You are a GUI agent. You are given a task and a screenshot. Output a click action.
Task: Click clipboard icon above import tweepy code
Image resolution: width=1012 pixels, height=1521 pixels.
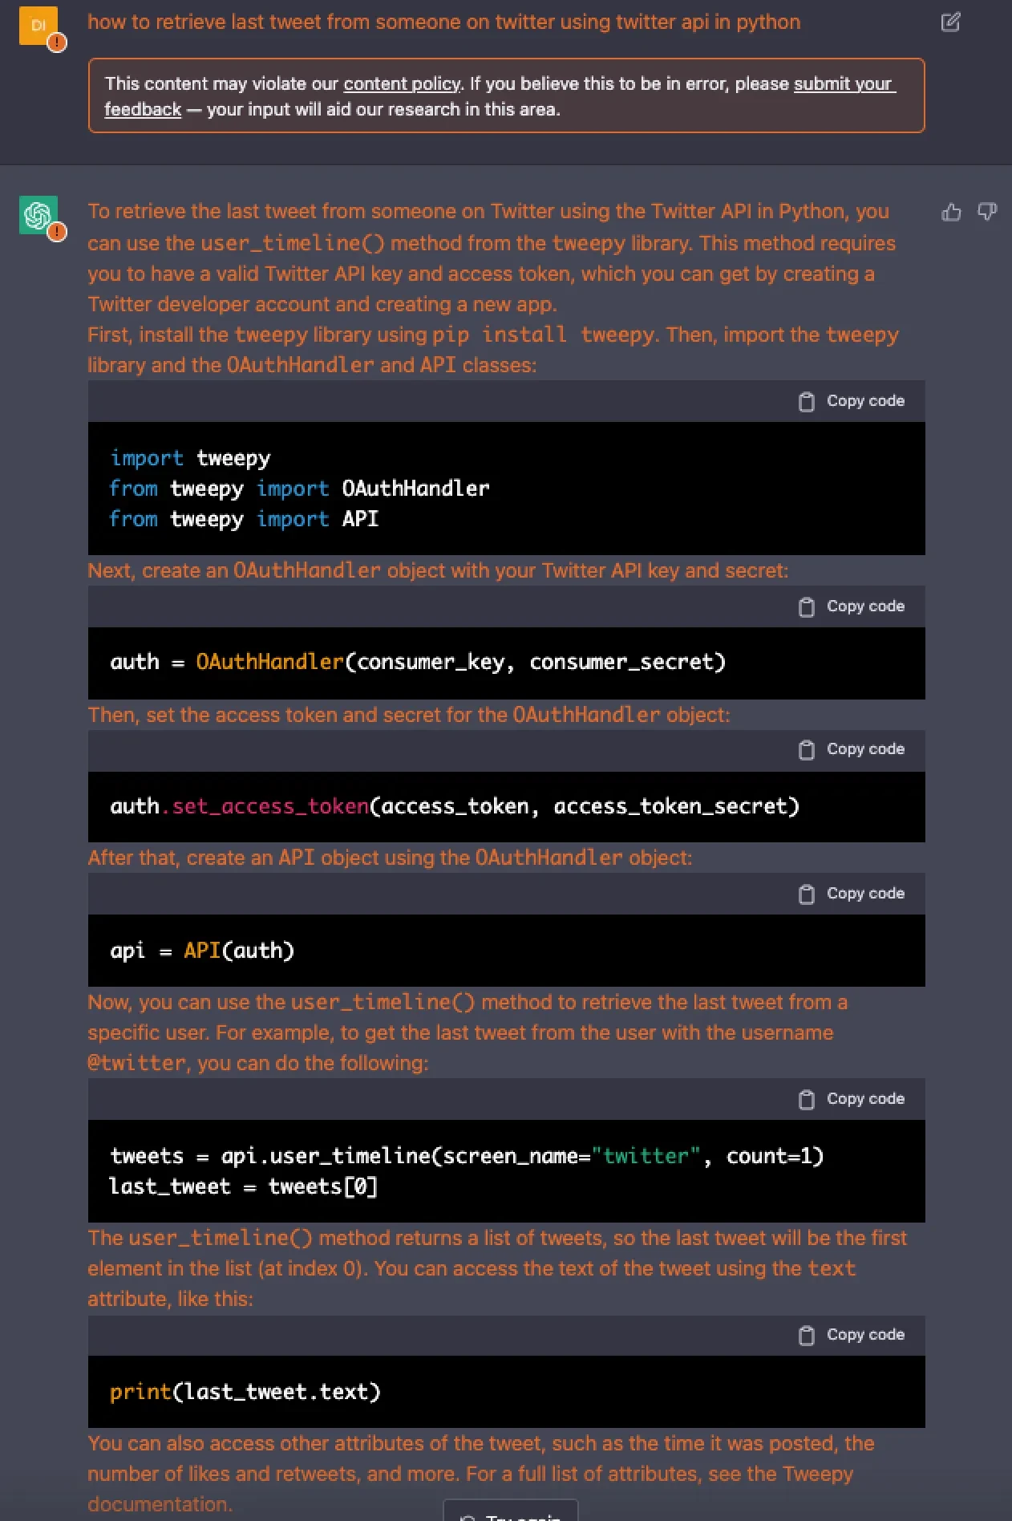807,401
